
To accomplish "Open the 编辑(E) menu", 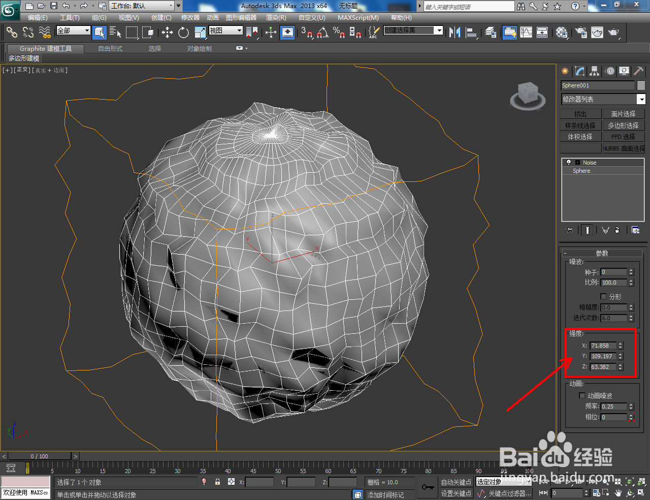I will [x=38, y=18].
